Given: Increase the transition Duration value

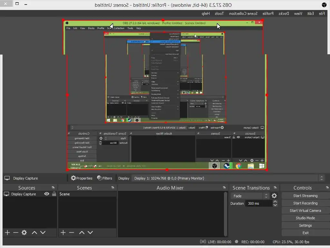Looking at the screenshot, I should 275,201.
